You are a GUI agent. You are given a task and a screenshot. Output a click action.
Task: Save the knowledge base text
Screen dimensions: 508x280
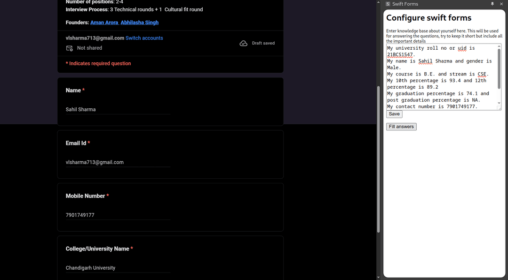click(394, 114)
